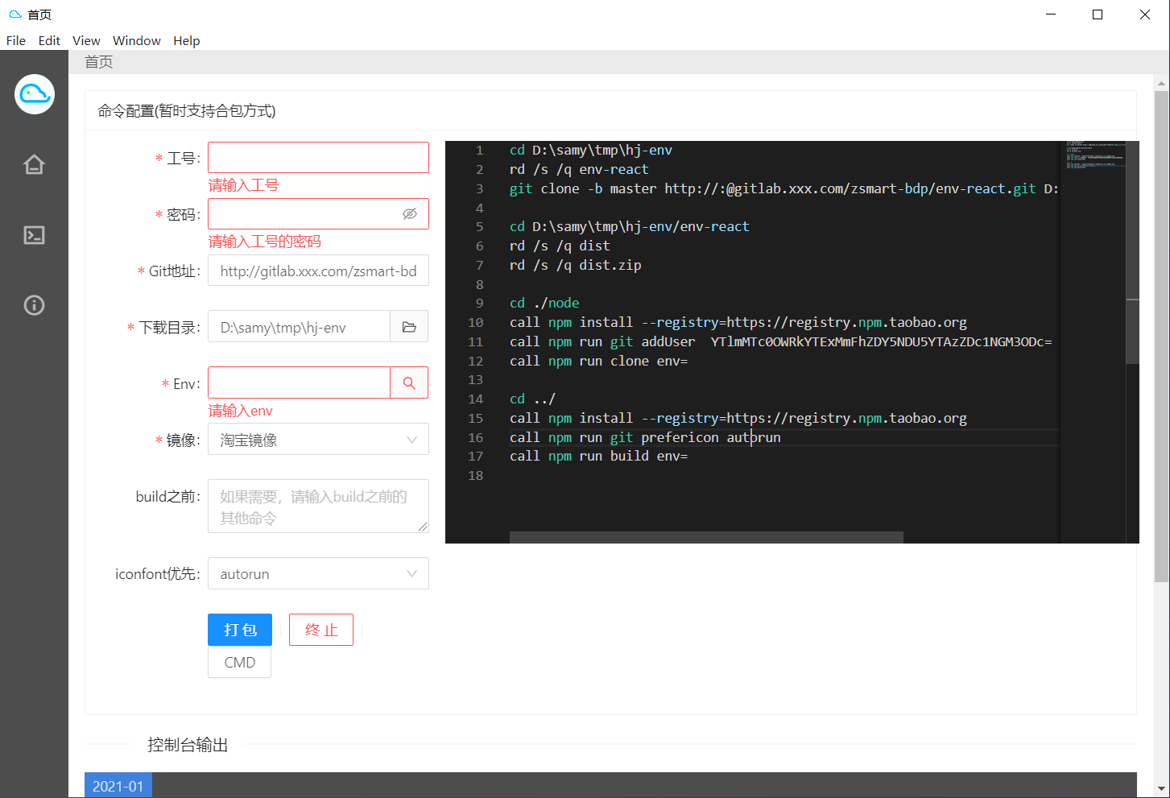Open the Help menu

(x=186, y=40)
